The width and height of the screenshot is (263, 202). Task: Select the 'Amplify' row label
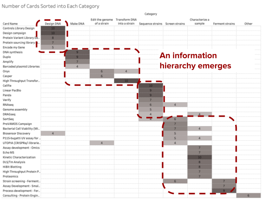(x=8, y=62)
